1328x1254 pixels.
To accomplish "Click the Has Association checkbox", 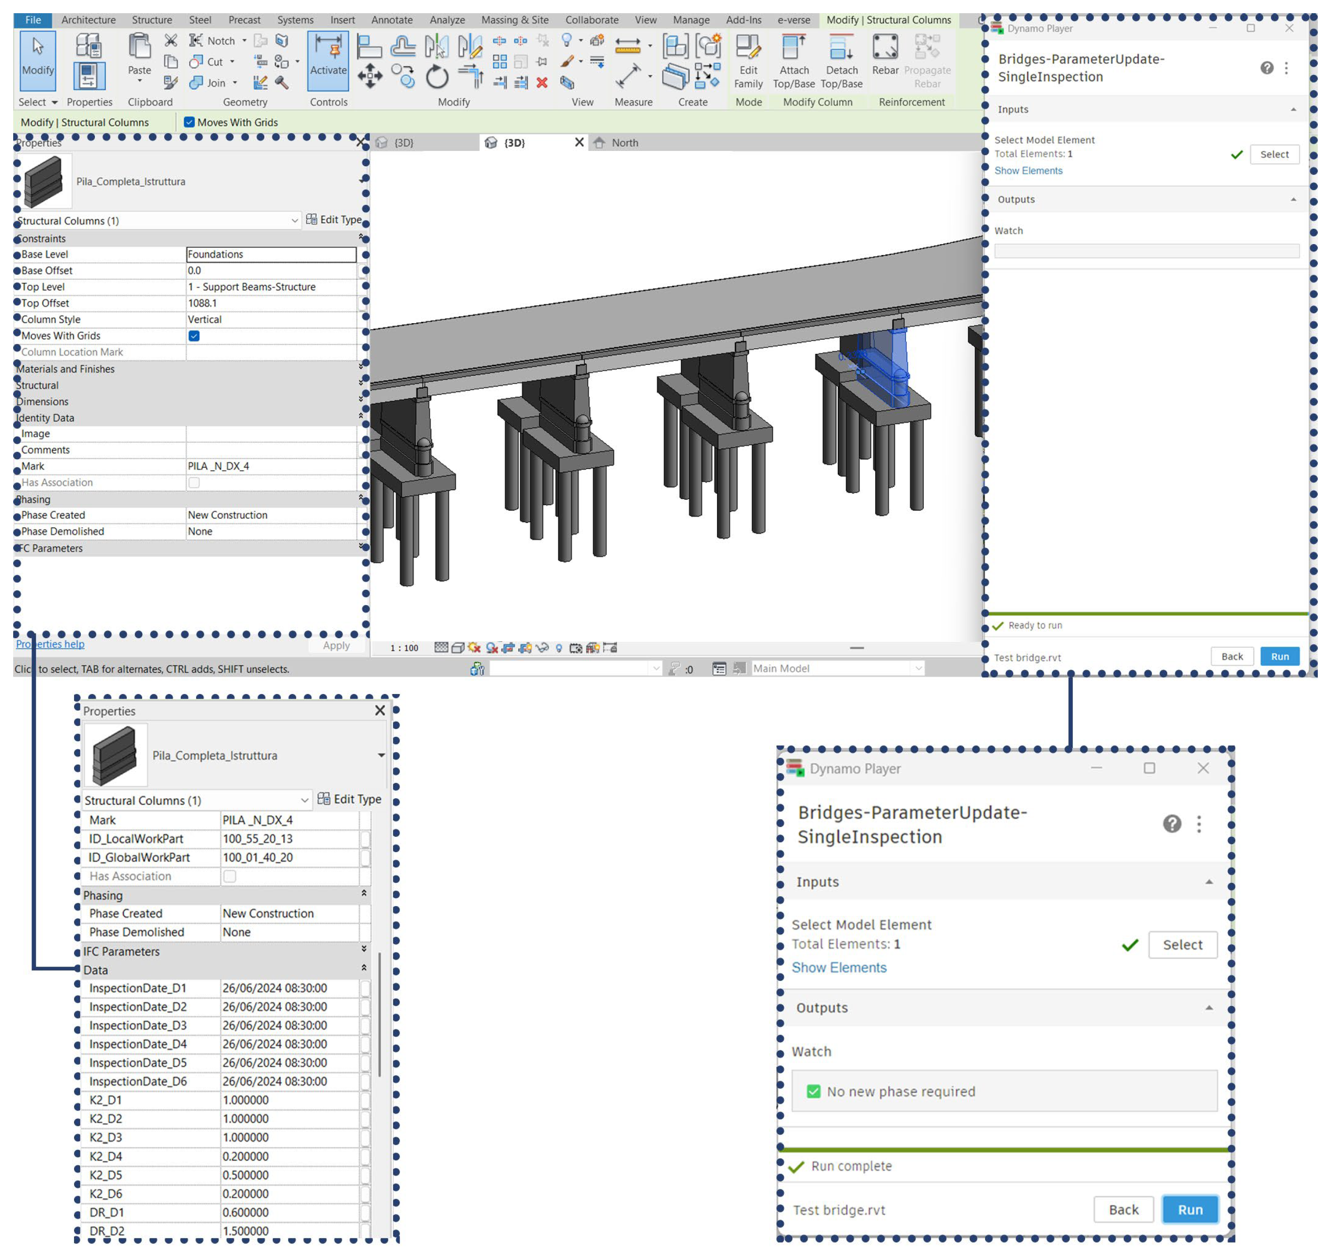I will tap(194, 482).
